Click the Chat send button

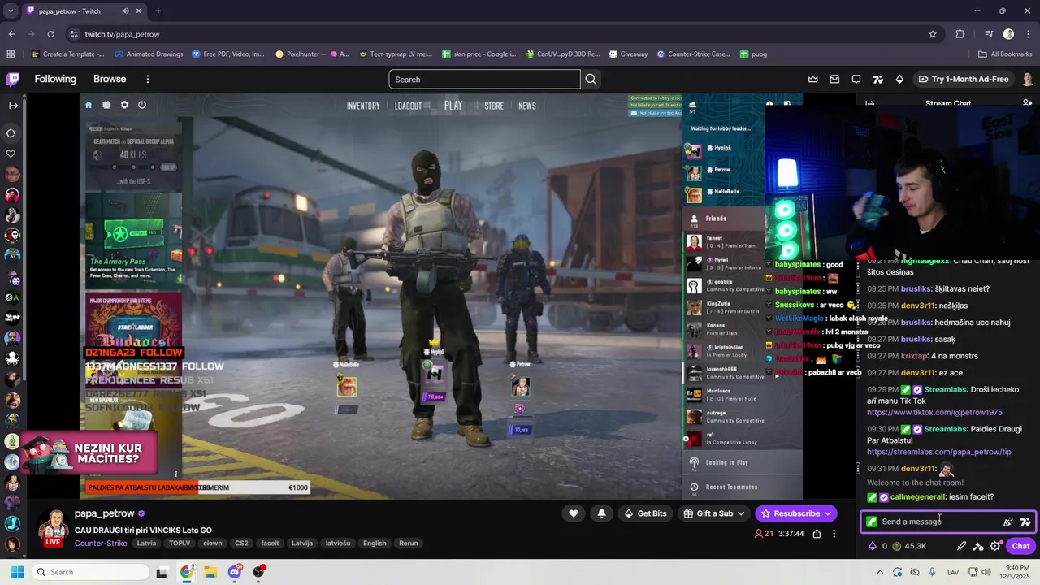pos(1020,546)
